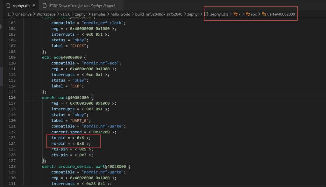The image size is (326, 187).
Task: Click the reg address 0x40002000
Action: [x=81, y=103]
